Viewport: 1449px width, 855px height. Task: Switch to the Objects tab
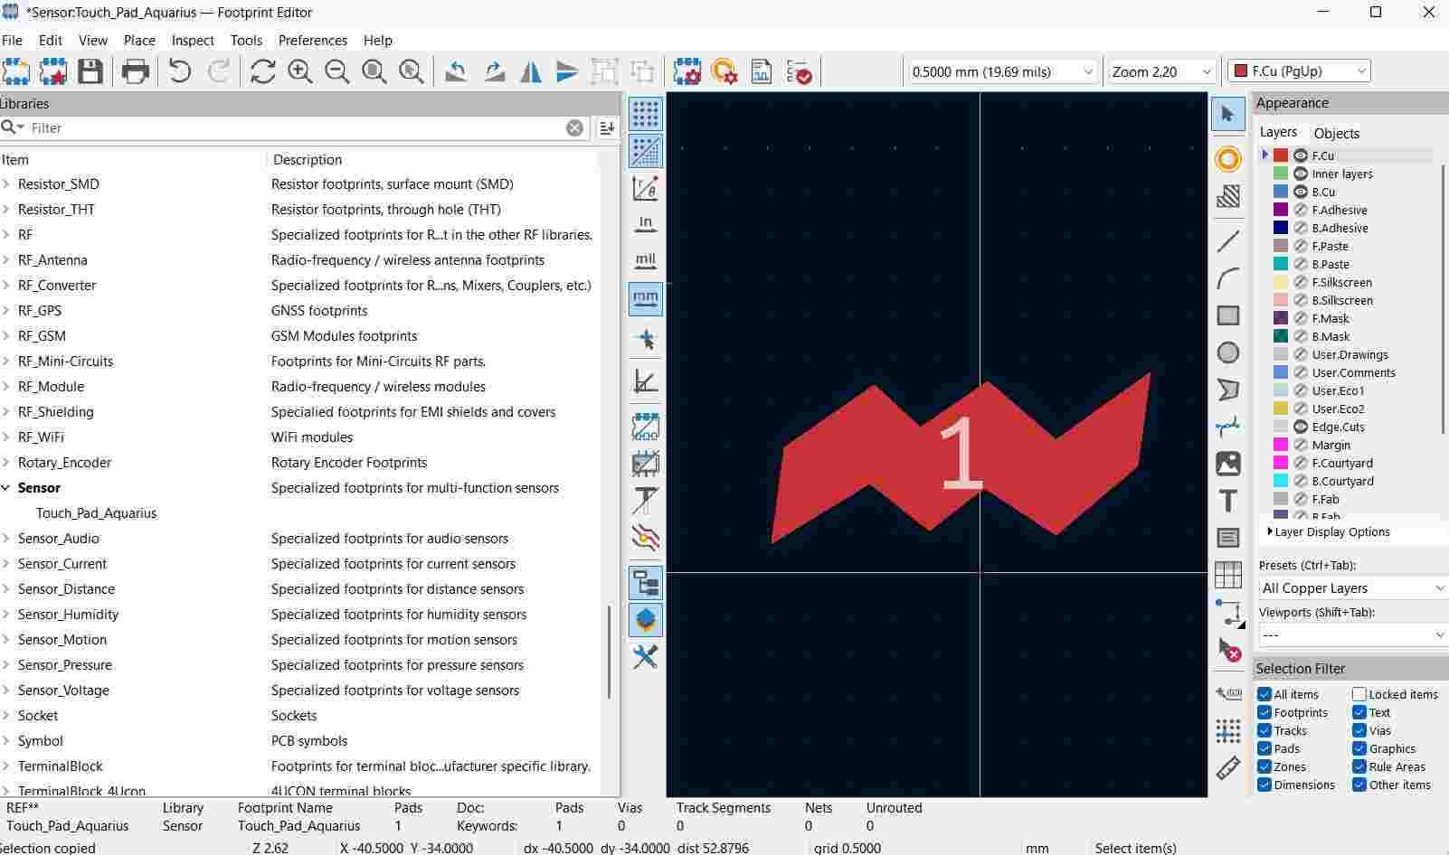pos(1336,133)
